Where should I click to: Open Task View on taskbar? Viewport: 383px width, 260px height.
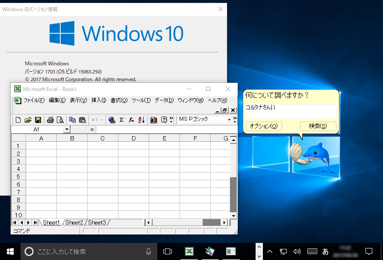tap(168, 251)
